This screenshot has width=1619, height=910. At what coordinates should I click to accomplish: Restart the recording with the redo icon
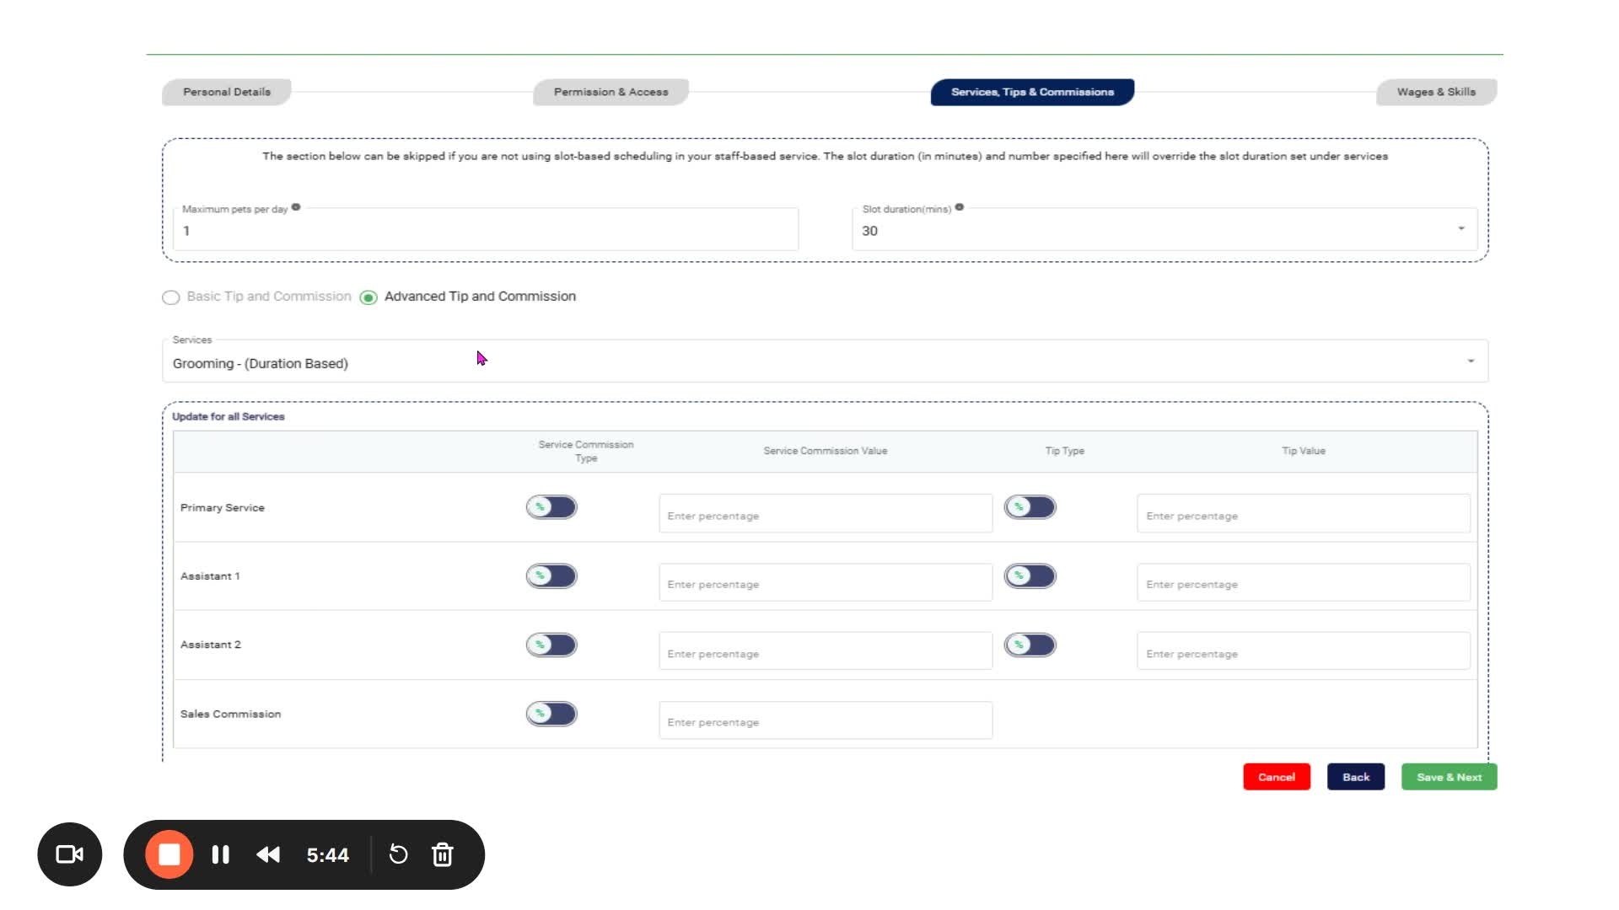click(398, 854)
